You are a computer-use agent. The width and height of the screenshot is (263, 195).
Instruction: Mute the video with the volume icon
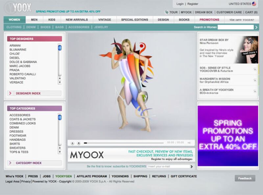[x=189, y=143]
